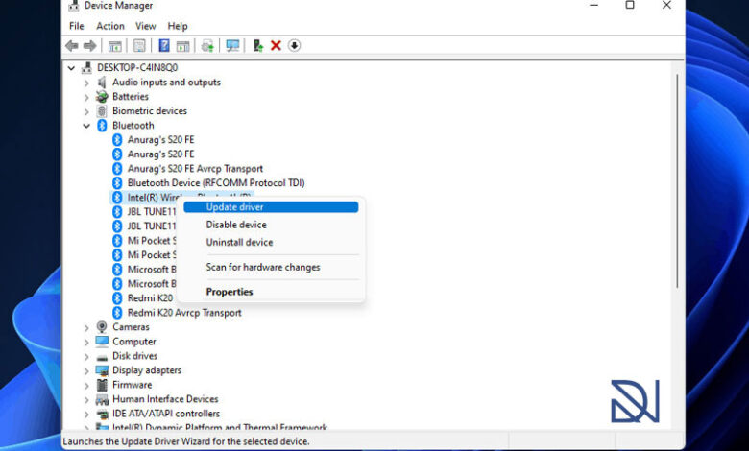Open the View menu

145,26
